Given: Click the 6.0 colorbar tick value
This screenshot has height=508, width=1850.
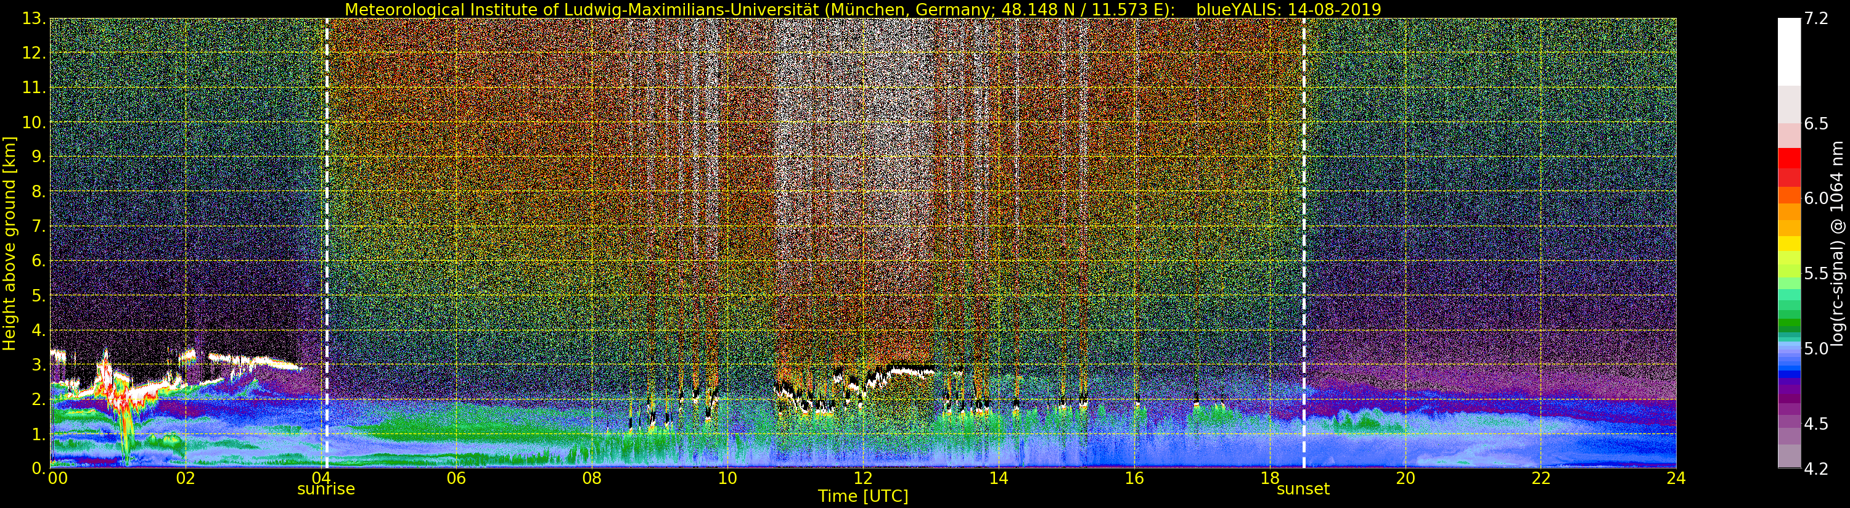Looking at the screenshot, I should pyautogui.click(x=1815, y=199).
